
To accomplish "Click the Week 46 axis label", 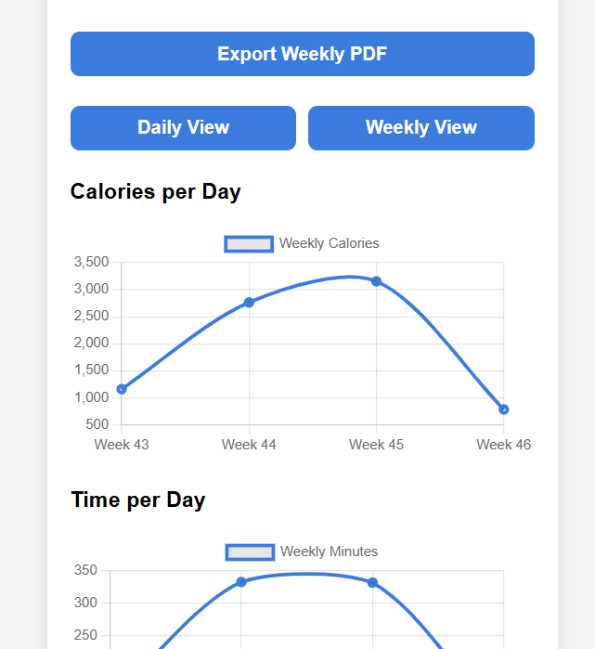I will pyautogui.click(x=503, y=445).
